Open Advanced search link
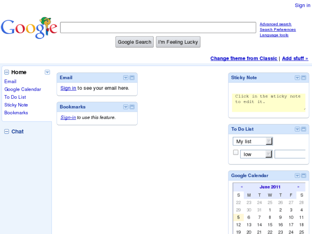Image resolution: width=312 pixels, height=234 pixels. 276,24
